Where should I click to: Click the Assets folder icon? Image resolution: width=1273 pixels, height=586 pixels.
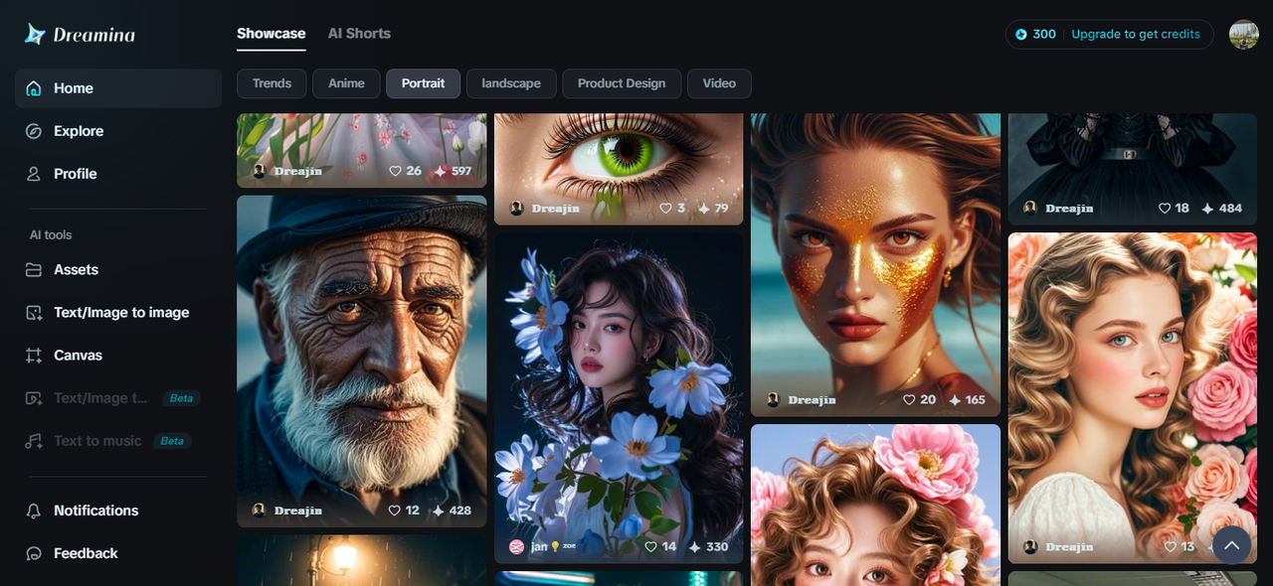pos(34,270)
